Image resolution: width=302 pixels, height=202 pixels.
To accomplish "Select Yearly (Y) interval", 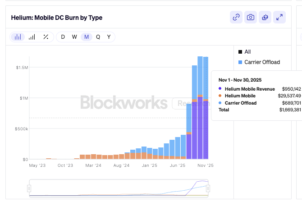I will [109, 37].
